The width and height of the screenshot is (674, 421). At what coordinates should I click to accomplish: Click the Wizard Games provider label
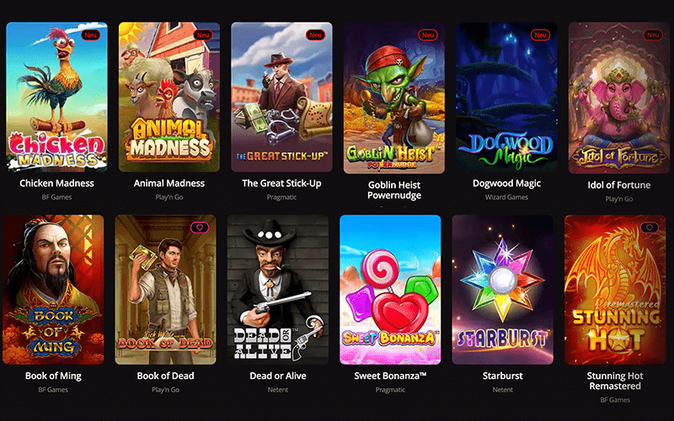[507, 197]
